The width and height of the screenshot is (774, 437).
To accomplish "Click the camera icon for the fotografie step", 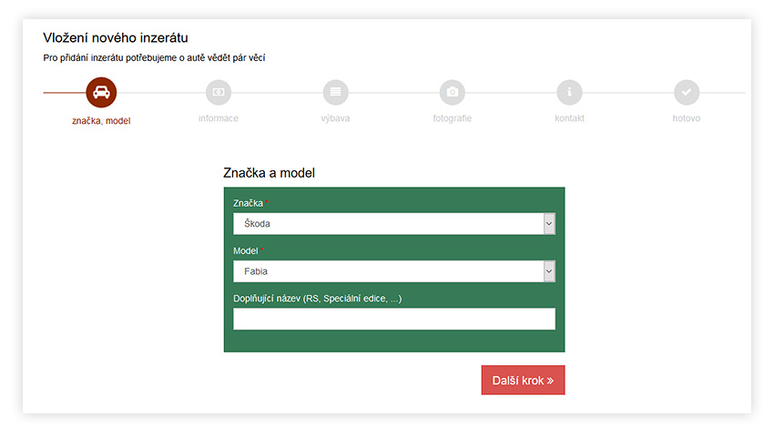I will pyautogui.click(x=453, y=92).
